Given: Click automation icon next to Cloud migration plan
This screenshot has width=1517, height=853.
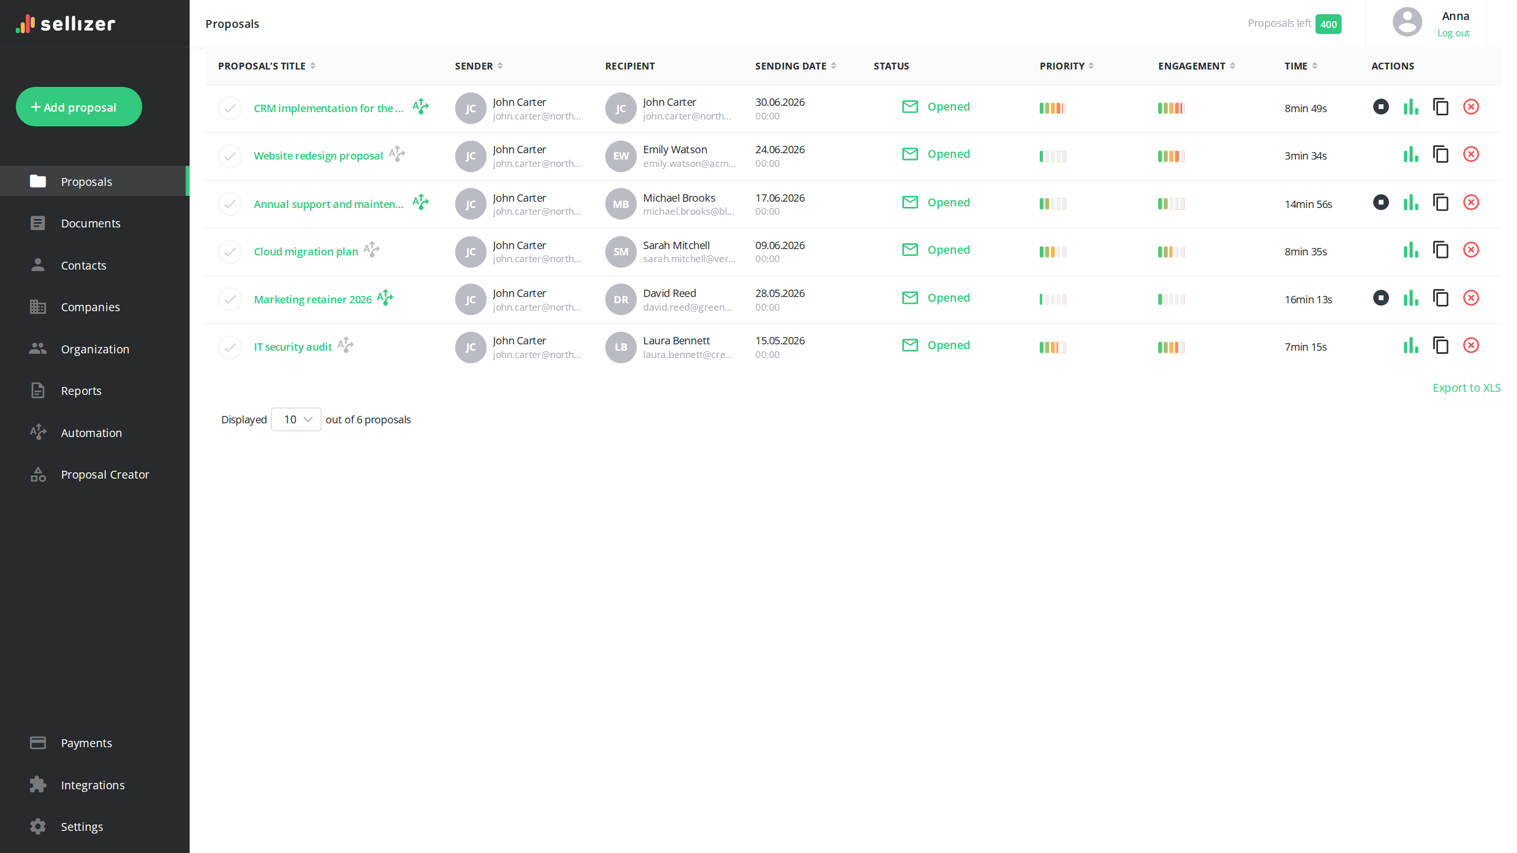Looking at the screenshot, I should [x=371, y=250].
